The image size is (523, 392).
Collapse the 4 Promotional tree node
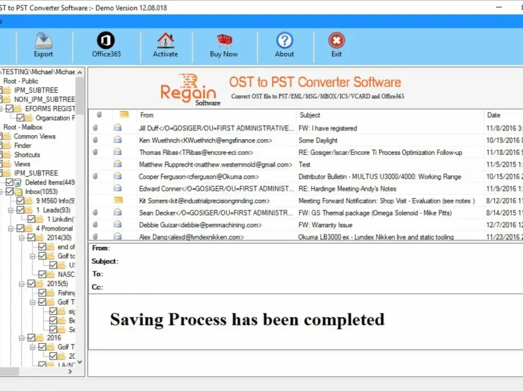pos(10,229)
